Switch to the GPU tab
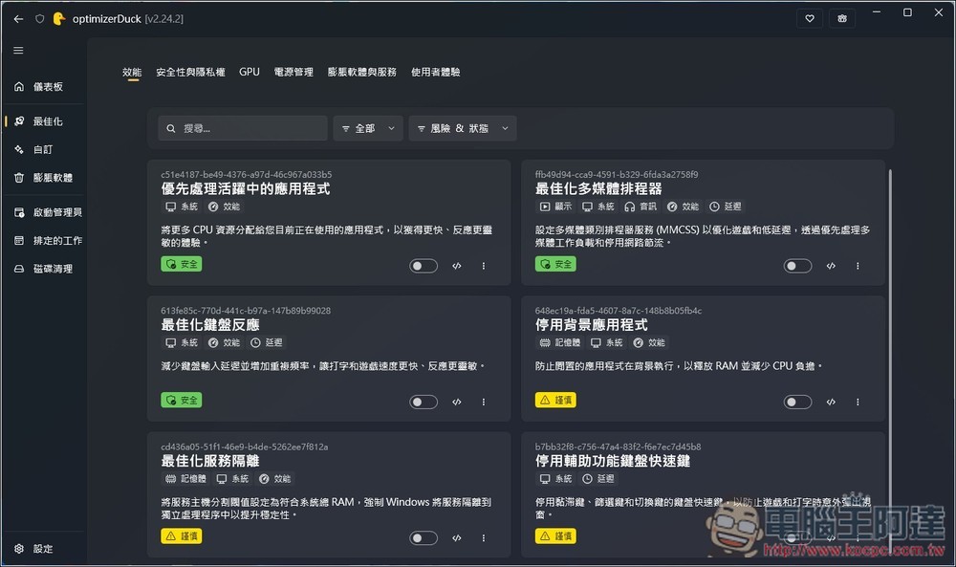The image size is (956, 567). click(250, 72)
